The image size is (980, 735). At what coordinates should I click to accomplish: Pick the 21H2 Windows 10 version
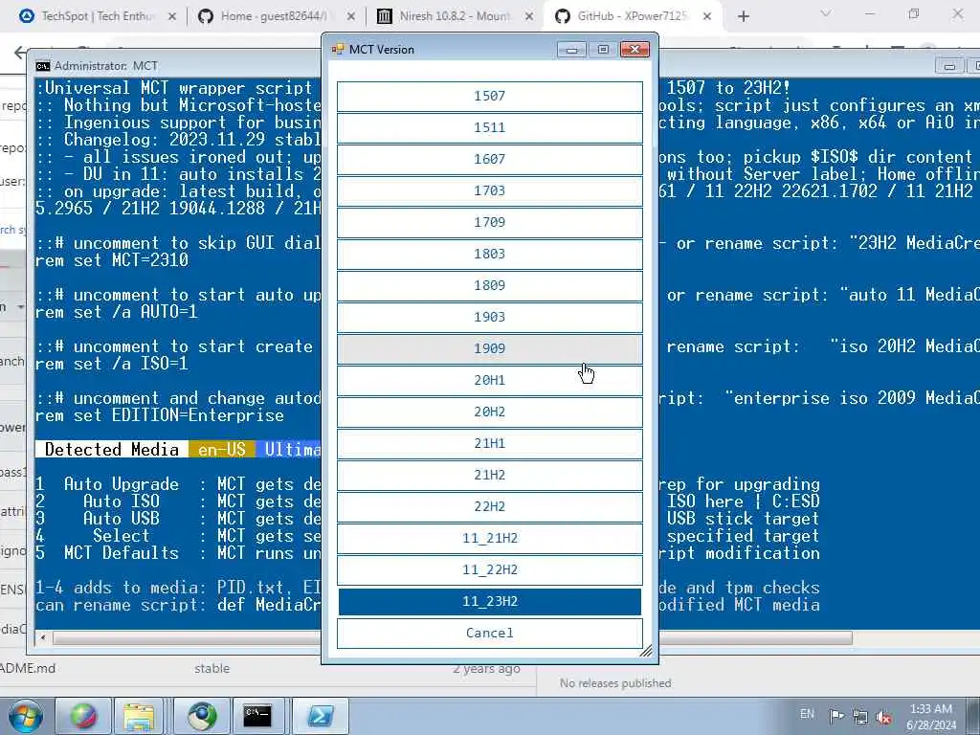tap(489, 475)
